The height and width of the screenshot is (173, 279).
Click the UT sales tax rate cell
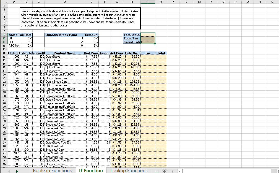pos(27,39)
